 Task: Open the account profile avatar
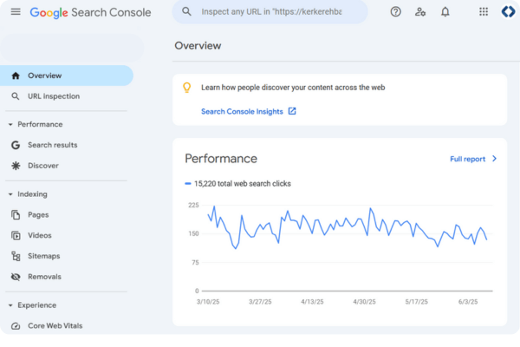[x=508, y=12]
